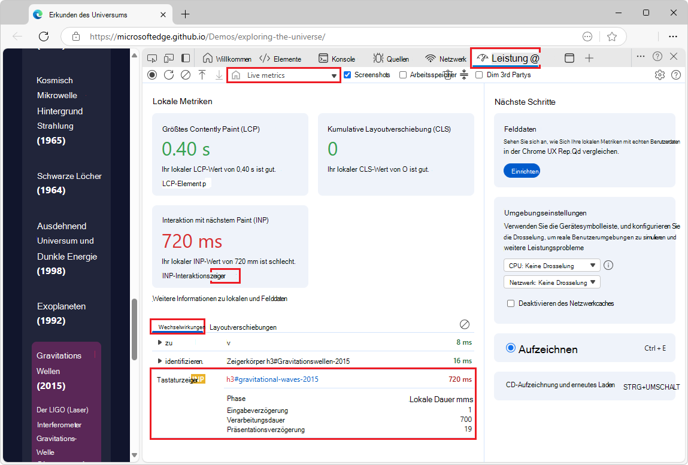Click the clear recording icon
This screenshot has height=465, width=688.
click(x=186, y=75)
